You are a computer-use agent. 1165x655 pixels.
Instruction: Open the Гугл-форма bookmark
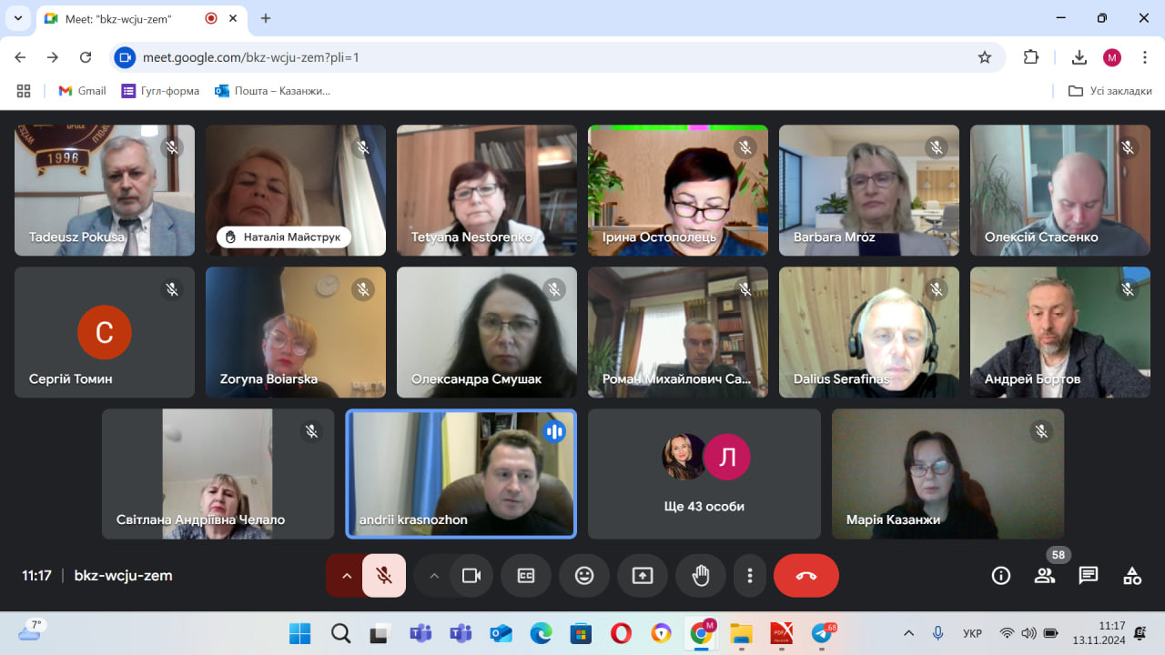160,91
